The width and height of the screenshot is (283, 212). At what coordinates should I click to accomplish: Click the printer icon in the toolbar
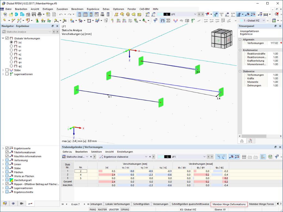(x=39, y=14)
